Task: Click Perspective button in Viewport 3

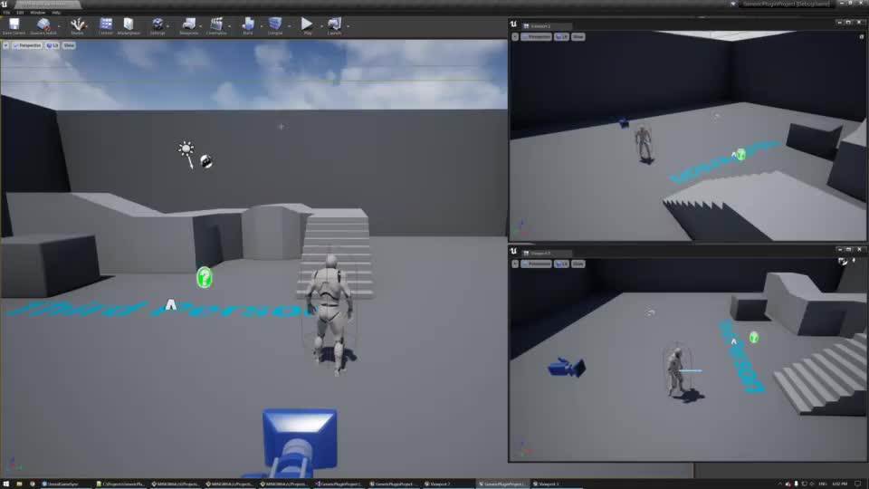Action: tap(537, 264)
